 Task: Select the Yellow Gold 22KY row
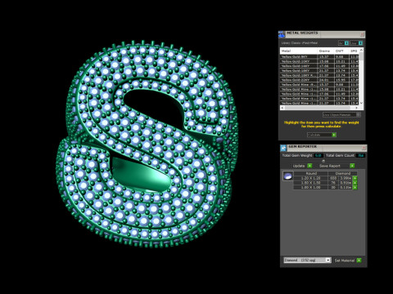319,80
